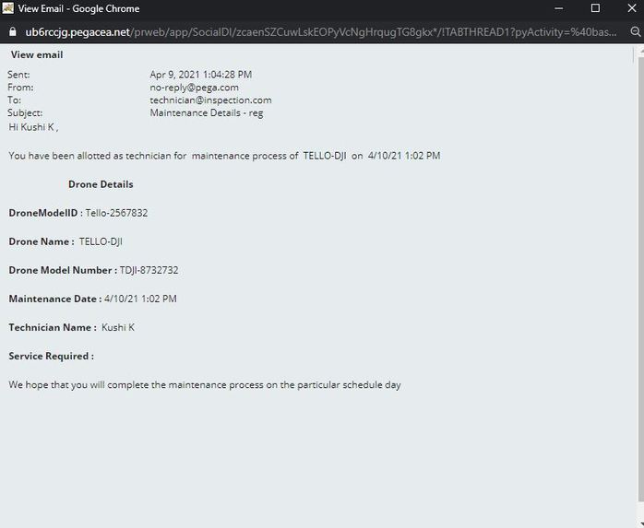Click the padlock site security icon
Viewport: 644px width, 528px height.
coord(12,31)
